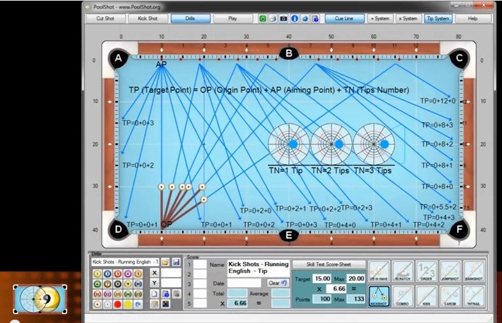Open the Help menu button
The image size is (502, 323).
coord(472,18)
